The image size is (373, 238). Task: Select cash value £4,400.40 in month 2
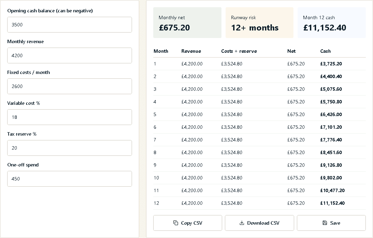331,76
